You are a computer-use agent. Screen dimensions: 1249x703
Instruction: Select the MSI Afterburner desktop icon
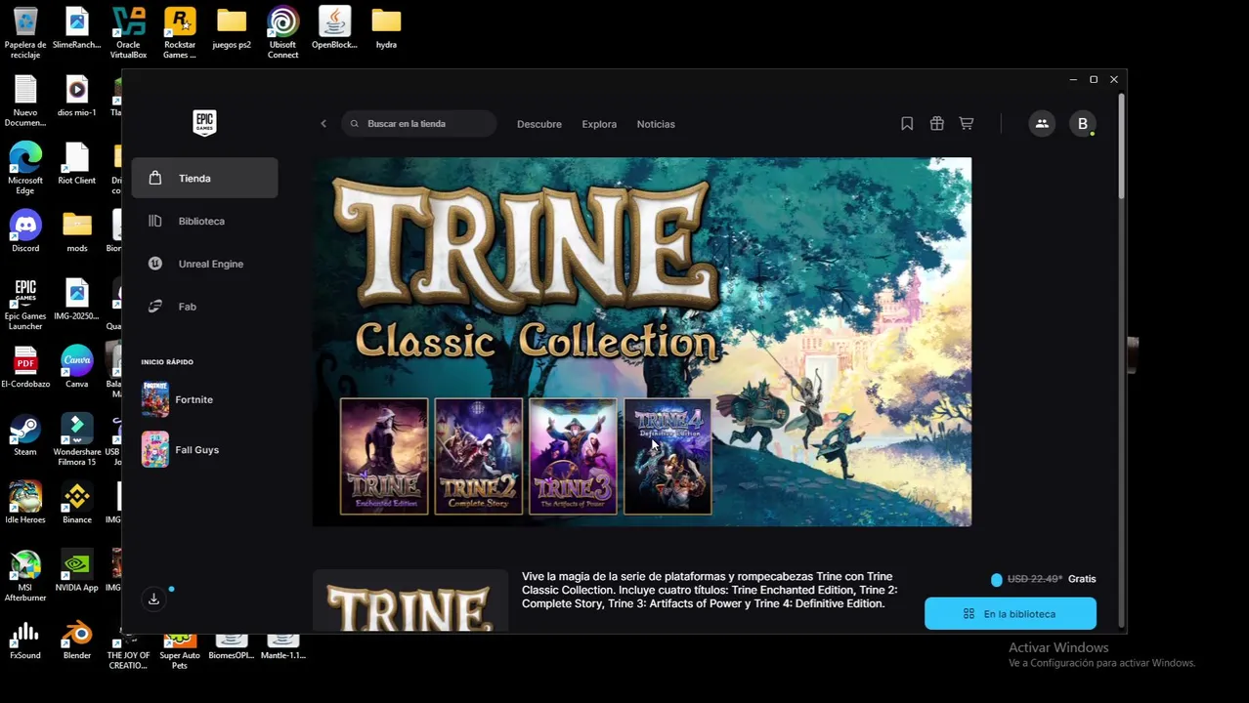[x=25, y=575]
